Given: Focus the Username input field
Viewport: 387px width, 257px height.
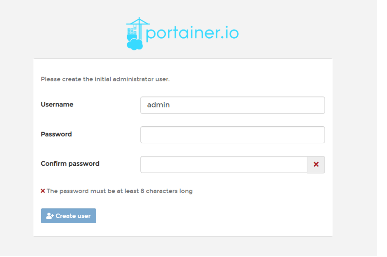Looking at the screenshot, I should [x=232, y=105].
